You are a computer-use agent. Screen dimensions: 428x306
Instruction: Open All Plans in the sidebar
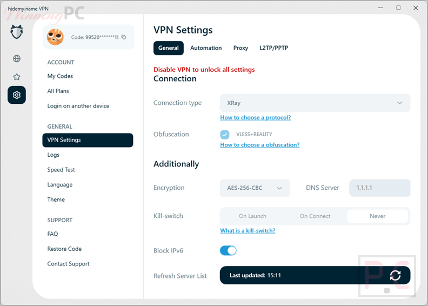tap(58, 91)
